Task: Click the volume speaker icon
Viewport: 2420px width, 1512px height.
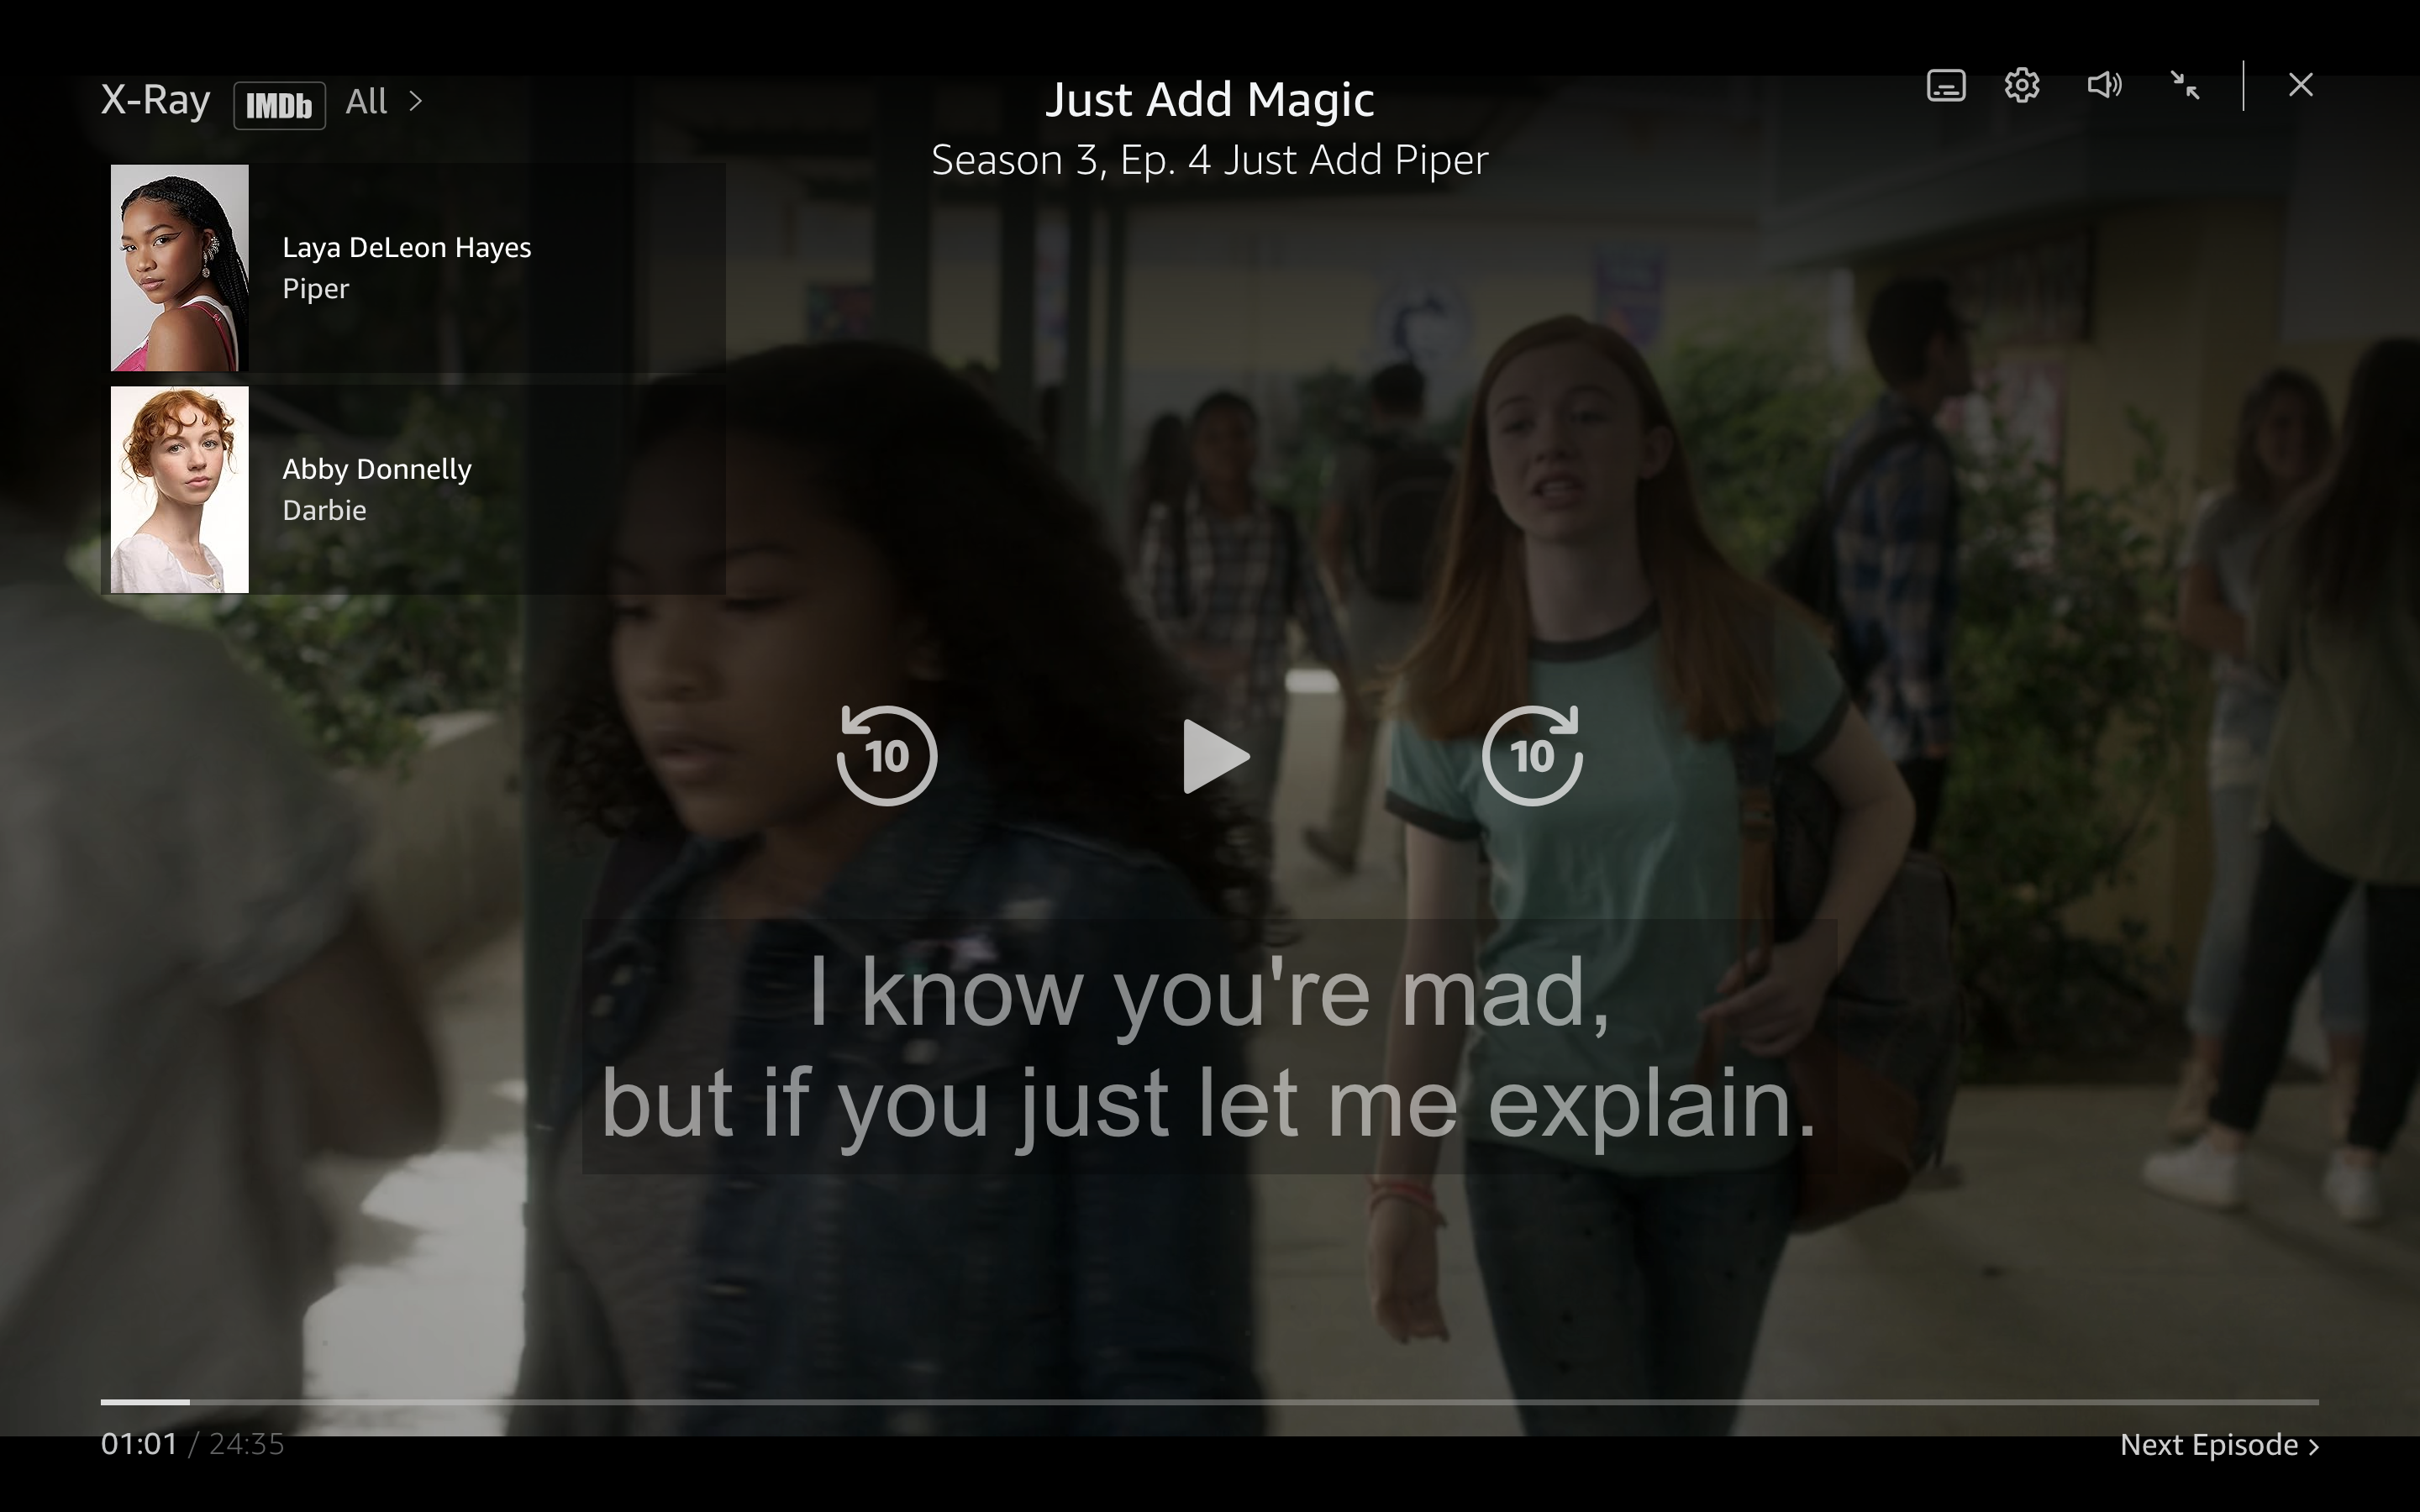Action: coord(2104,85)
